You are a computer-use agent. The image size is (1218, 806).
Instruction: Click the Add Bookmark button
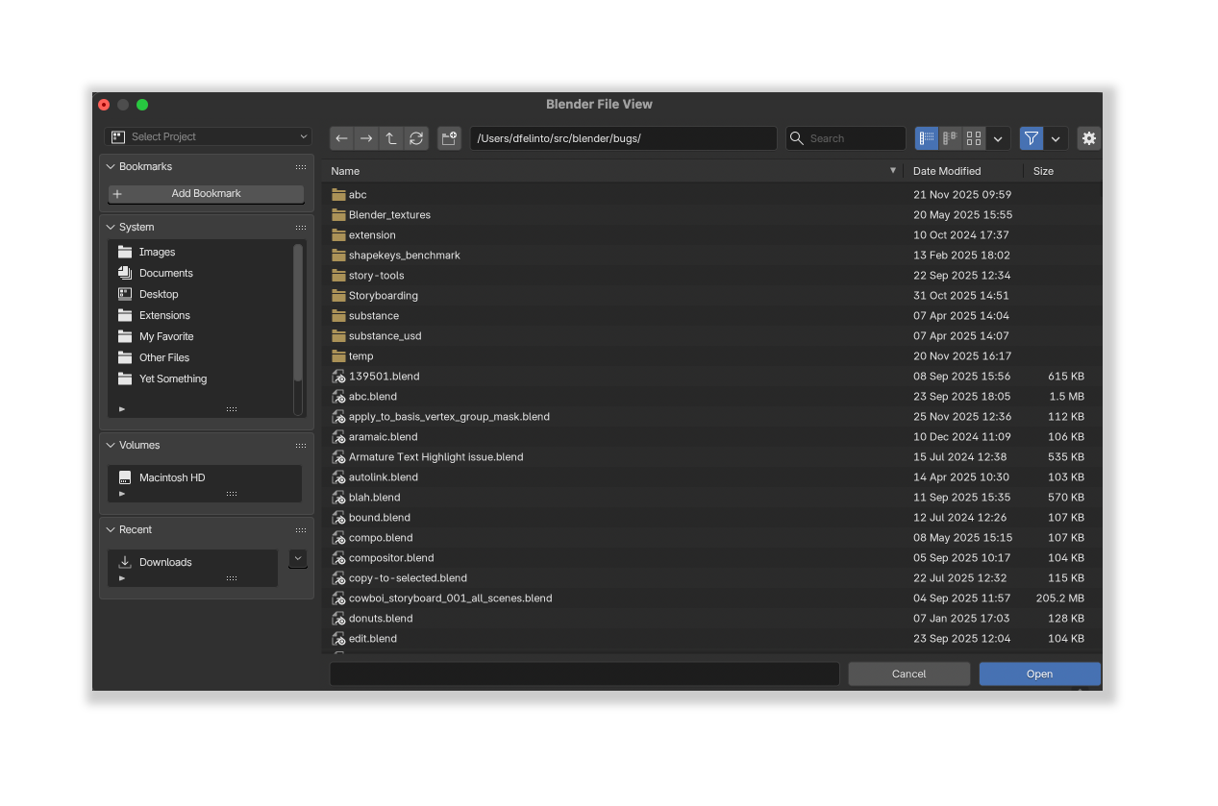tap(206, 194)
